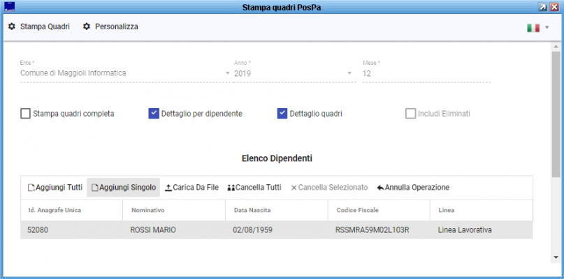564x279 pixels.
Task: Tick the Includi Eliminati checkbox
Action: [x=410, y=114]
